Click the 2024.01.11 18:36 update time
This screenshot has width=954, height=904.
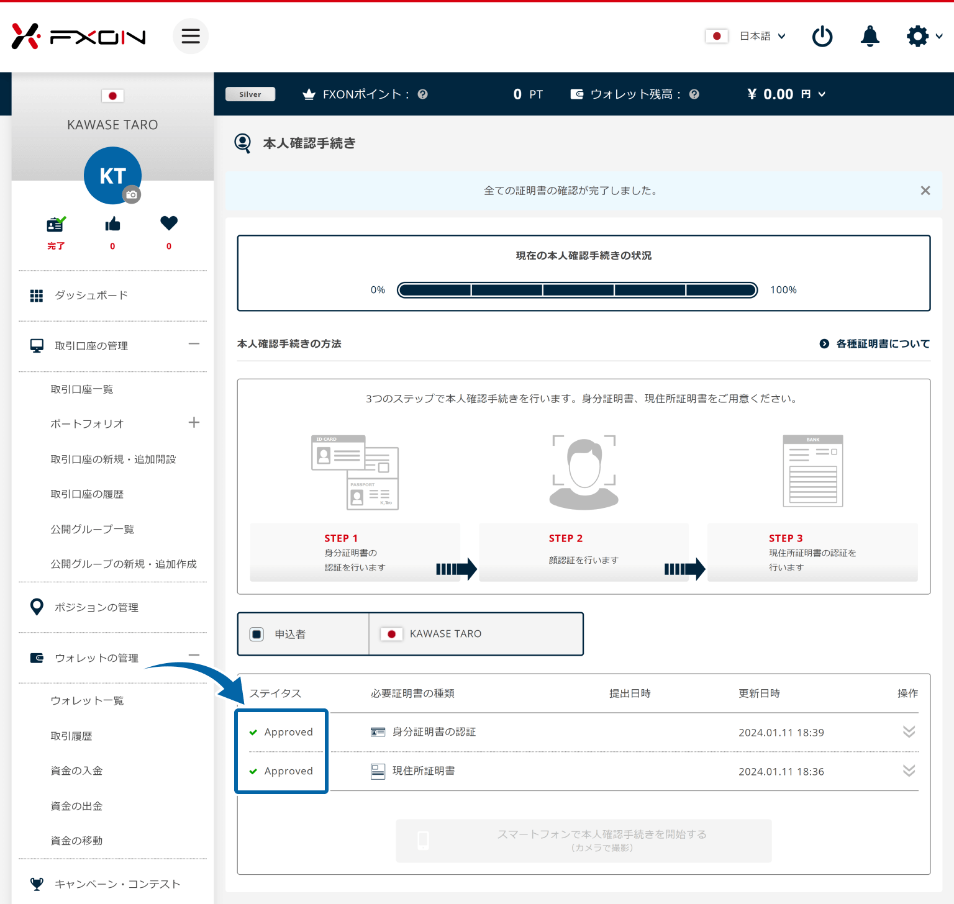click(781, 772)
